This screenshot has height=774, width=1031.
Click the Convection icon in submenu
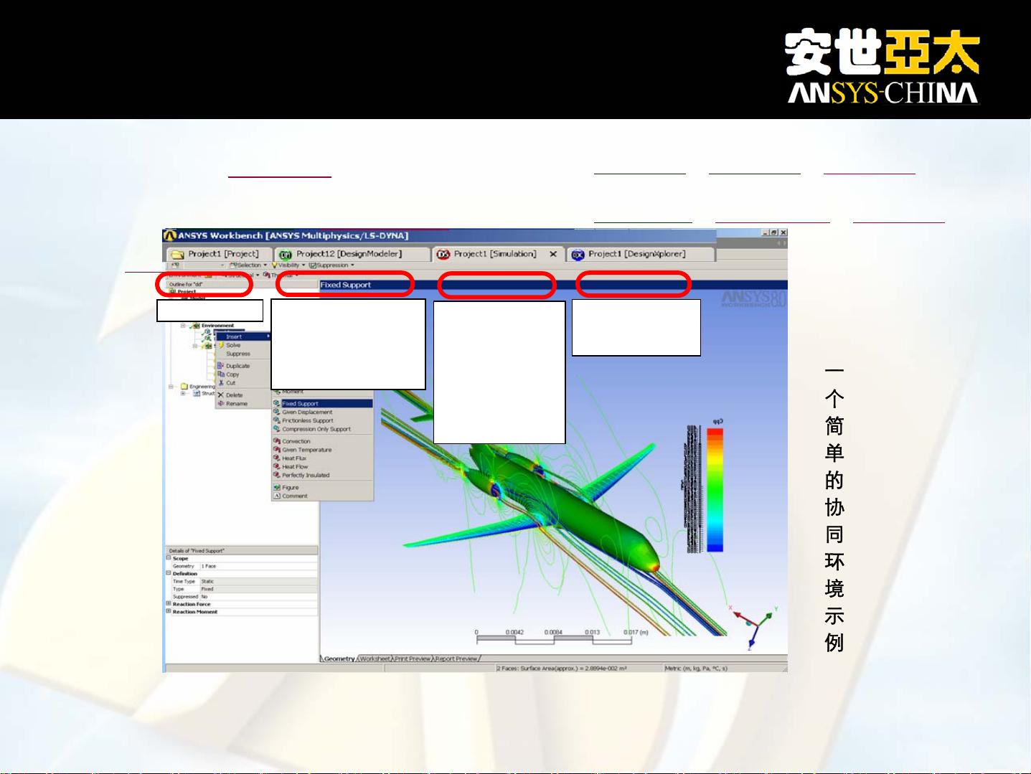click(x=277, y=441)
